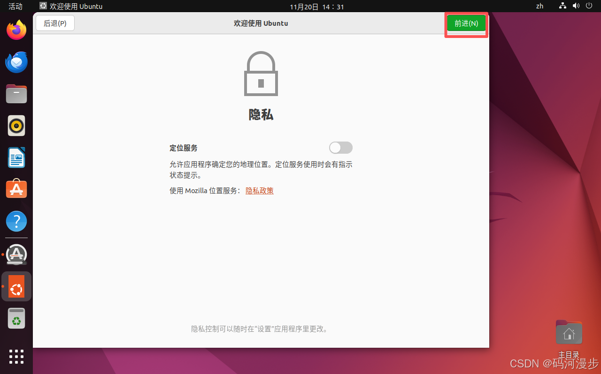Open the Help question mark icon
601x374 pixels.
tap(16, 221)
